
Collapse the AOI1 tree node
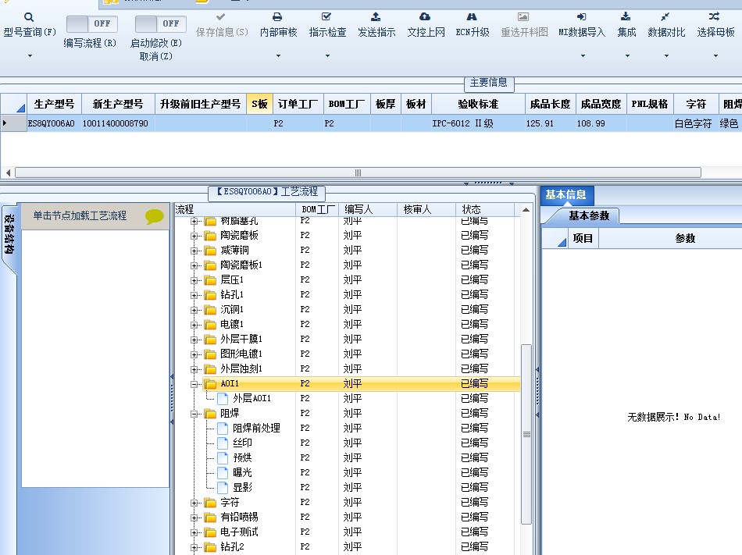tap(194, 384)
